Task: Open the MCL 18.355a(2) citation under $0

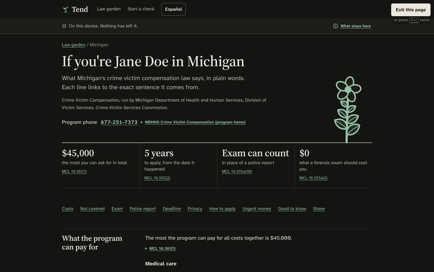Action: 313,178
